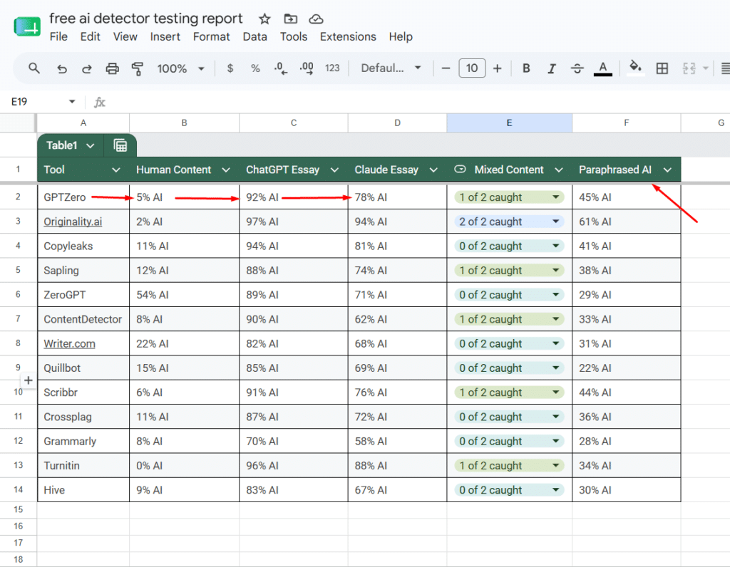730x567 pixels.
Task: Select the select-all corner box
Action: 18,123
